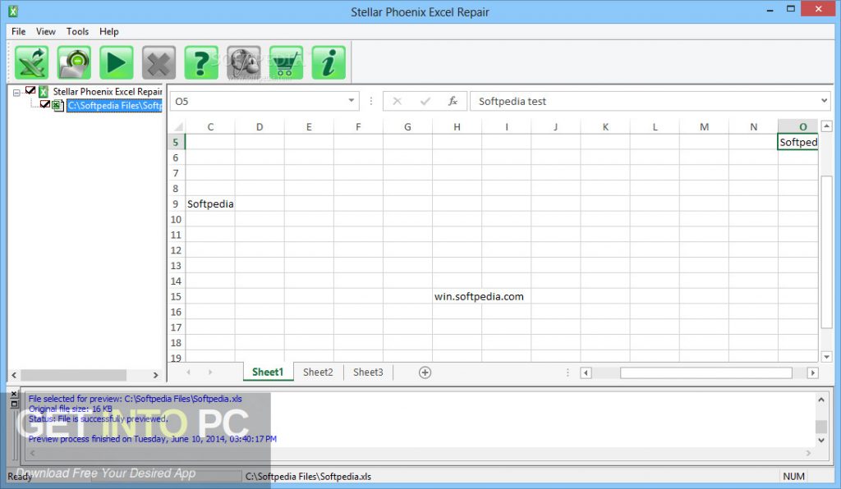Click the Select Excel file toolbar icon
Screen dimensions: 841x489
[x=32, y=62]
